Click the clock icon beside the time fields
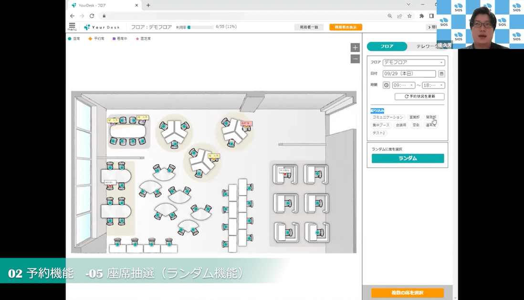Screen dimensions: 524x300 (387, 85)
